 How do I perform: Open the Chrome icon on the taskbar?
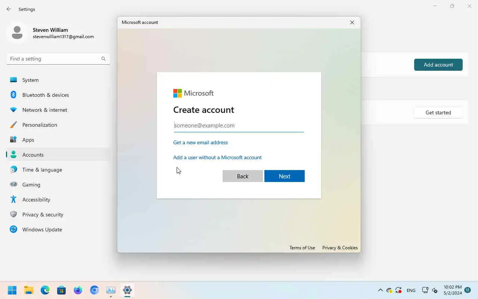[x=94, y=290]
